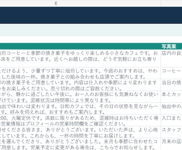
Task: Select text cell mentioning 少量ずつ丁寧に焙煎しています
Action: pos(80,73)
